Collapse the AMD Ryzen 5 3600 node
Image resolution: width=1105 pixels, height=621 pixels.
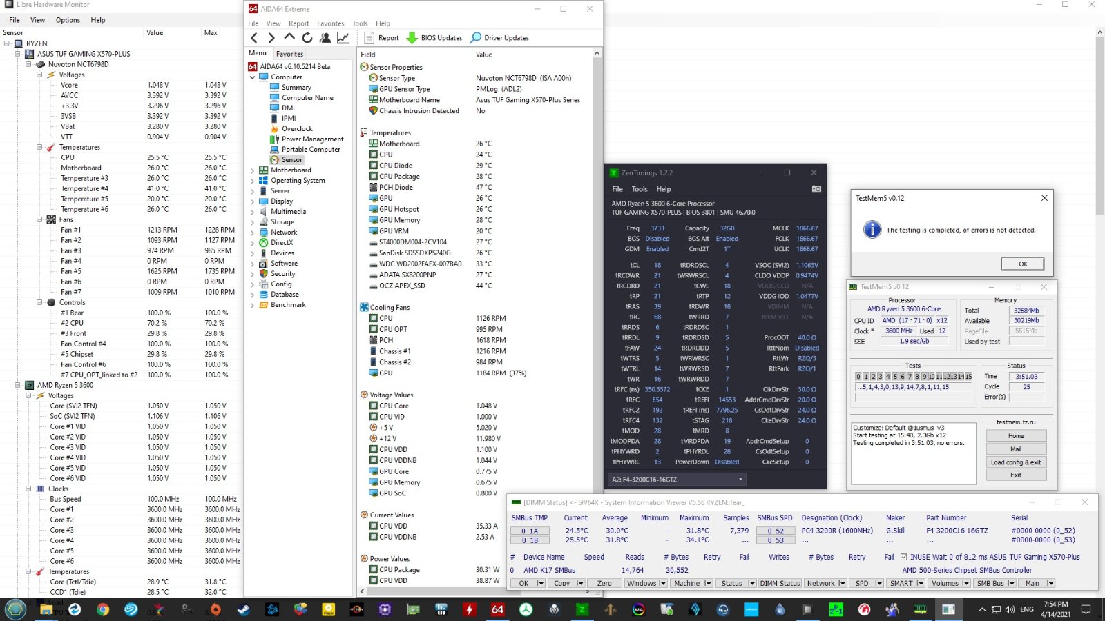click(x=17, y=385)
